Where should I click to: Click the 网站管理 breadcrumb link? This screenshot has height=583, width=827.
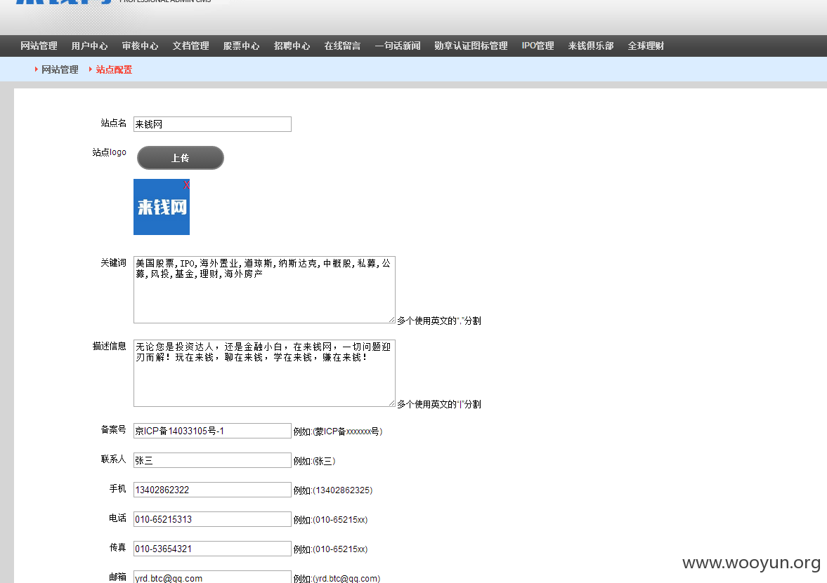coord(60,69)
